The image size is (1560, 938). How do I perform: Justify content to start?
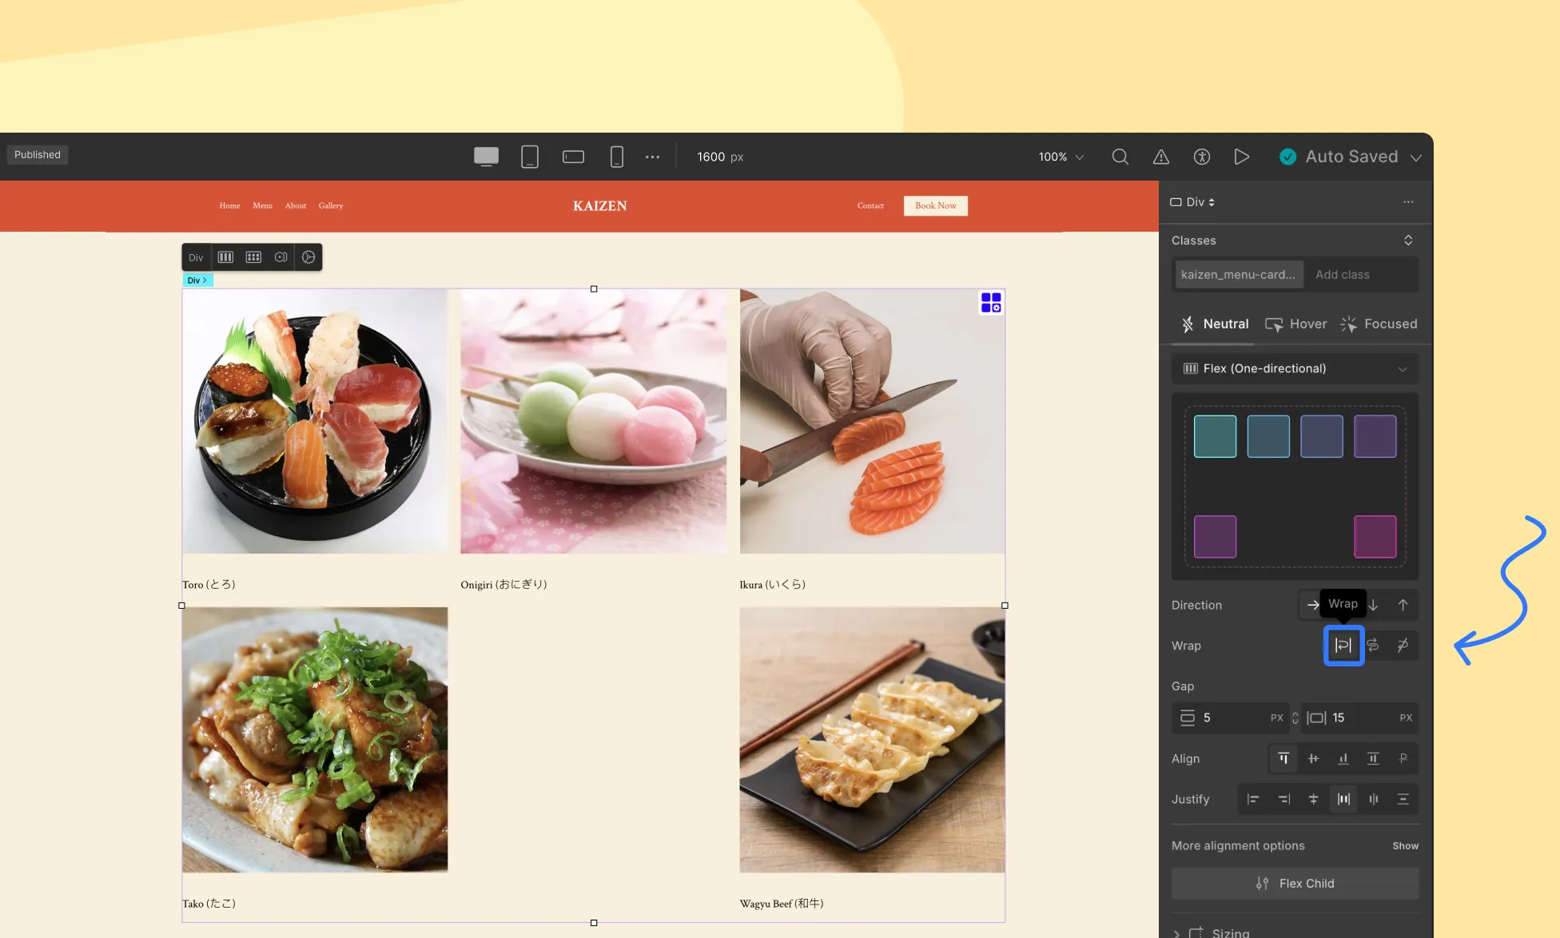click(1253, 799)
